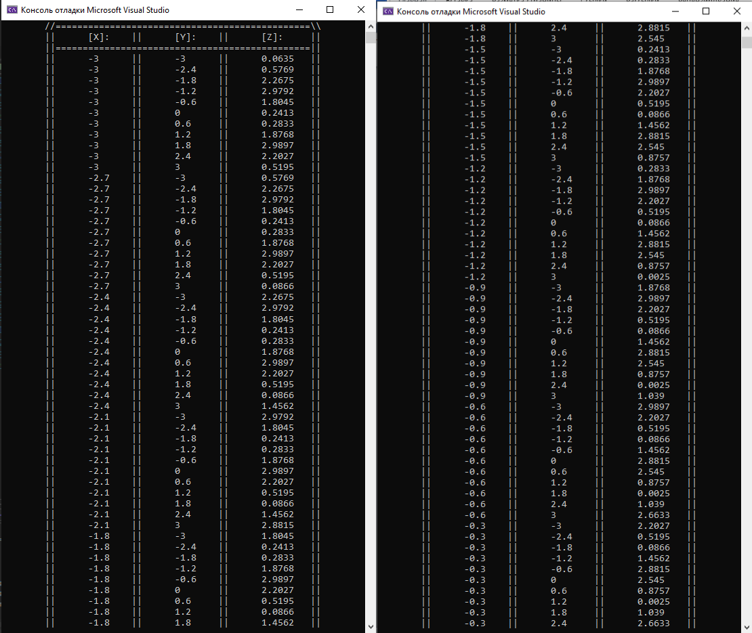Select Z value 1.4562 in left row X -1.8, Y 1.8
This screenshot has width=752, height=633.
pos(278,622)
